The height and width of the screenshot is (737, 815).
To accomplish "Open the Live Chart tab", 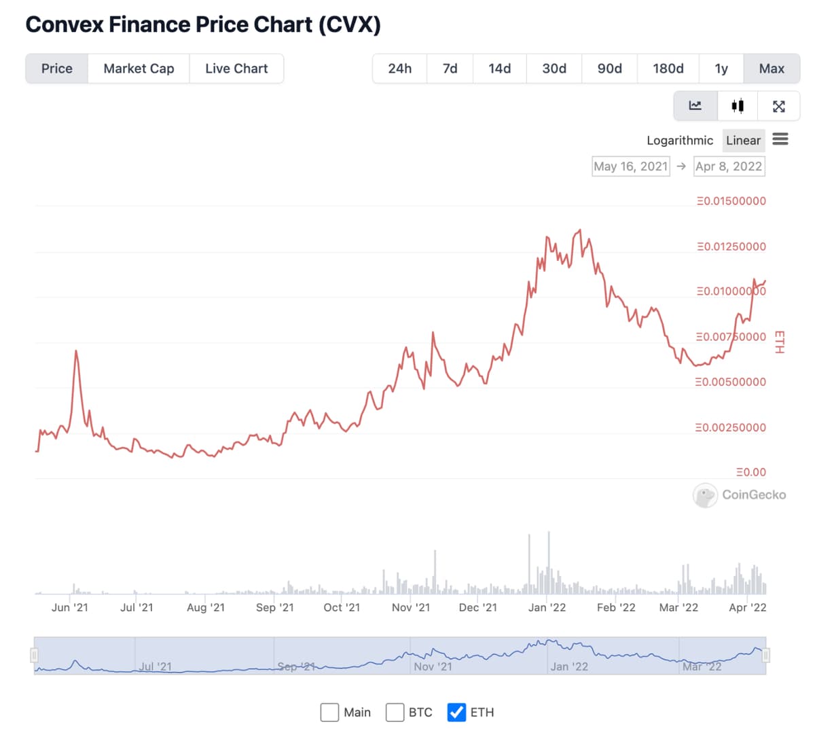I will coord(236,69).
